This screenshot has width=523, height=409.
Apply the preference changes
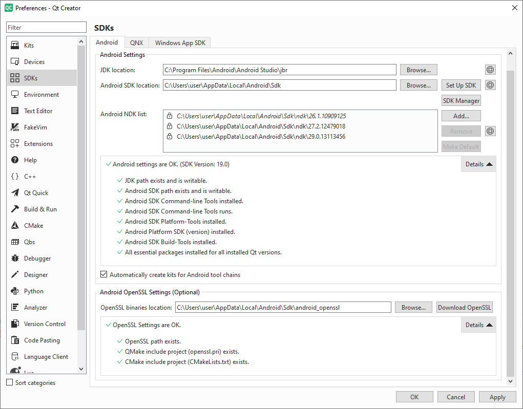[x=497, y=397]
